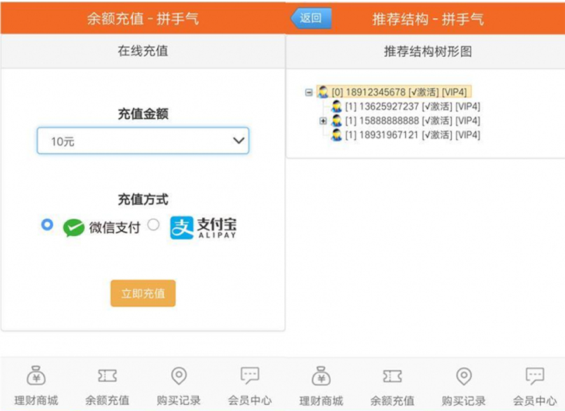Image resolution: width=565 pixels, height=411 pixels.
Task: Open 购买记录 location pin icon, right screen
Action: [x=464, y=376]
